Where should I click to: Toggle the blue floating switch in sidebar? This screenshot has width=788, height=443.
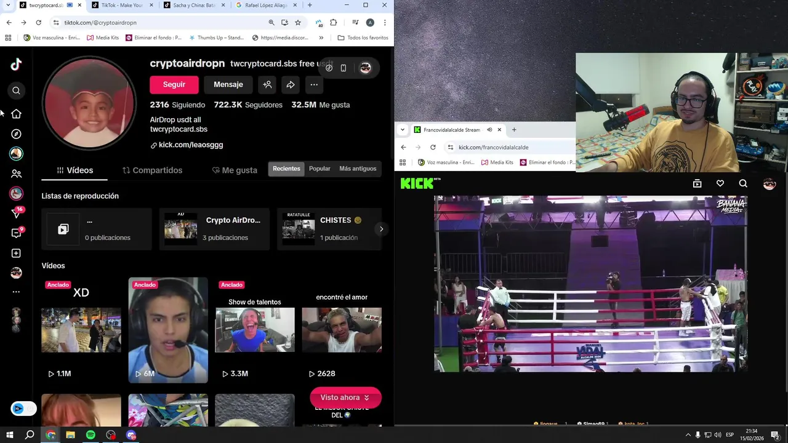click(x=23, y=409)
